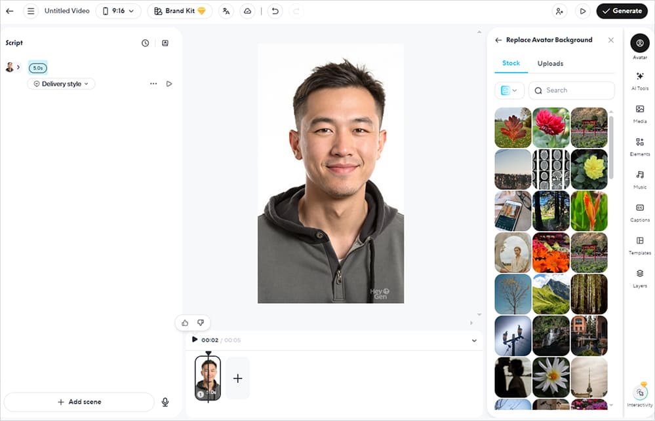655x421 pixels.
Task: Open the Music panel
Action: (x=639, y=178)
